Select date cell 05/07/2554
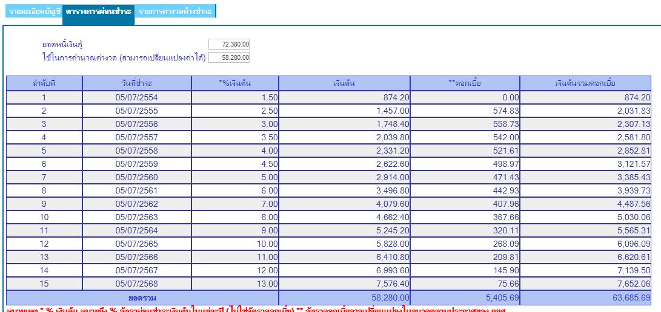The width and height of the screenshot is (661, 312). [136, 97]
